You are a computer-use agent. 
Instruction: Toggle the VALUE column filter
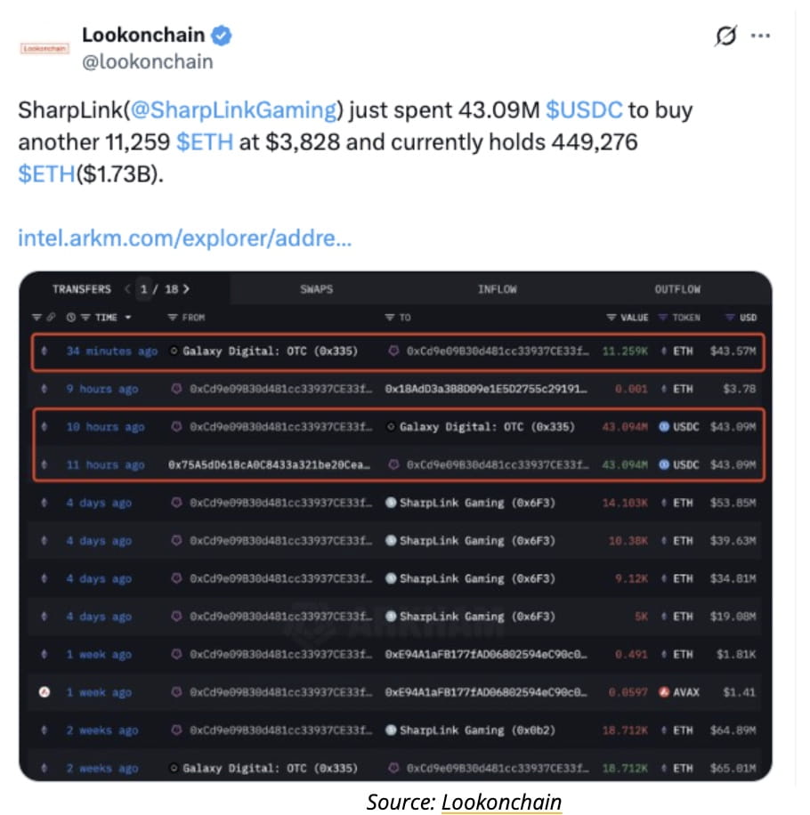click(x=612, y=317)
